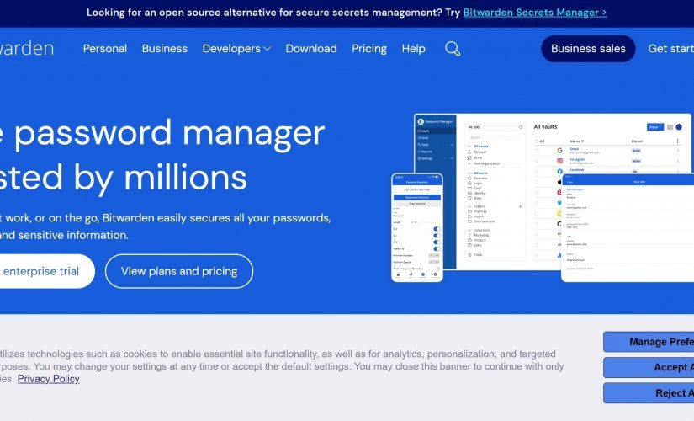Go to the Business navigation item
The width and height of the screenshot is (694, 421).
165,49
